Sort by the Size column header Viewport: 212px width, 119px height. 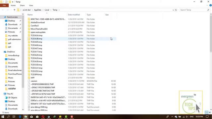tap(107, 15)
